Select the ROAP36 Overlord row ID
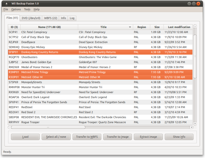The image size is (205, 158). click(x=14, y=97)
